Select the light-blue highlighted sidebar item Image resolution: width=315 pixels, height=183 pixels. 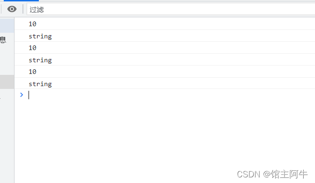click(7, 25)
